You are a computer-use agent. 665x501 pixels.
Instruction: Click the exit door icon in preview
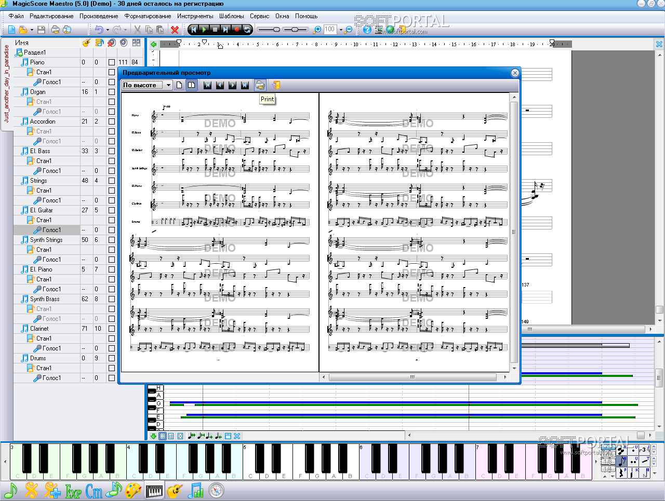[x=276, y=85]
